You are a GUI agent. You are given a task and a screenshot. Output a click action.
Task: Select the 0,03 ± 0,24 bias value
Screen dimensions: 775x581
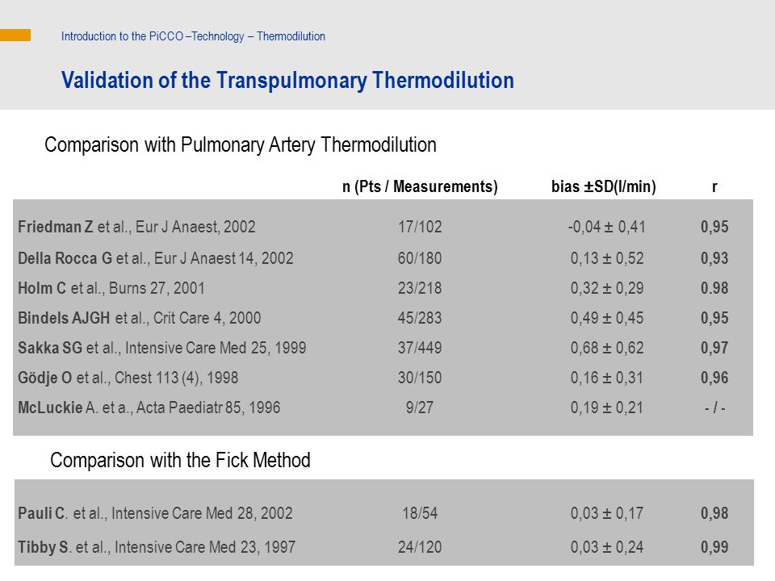607,547
